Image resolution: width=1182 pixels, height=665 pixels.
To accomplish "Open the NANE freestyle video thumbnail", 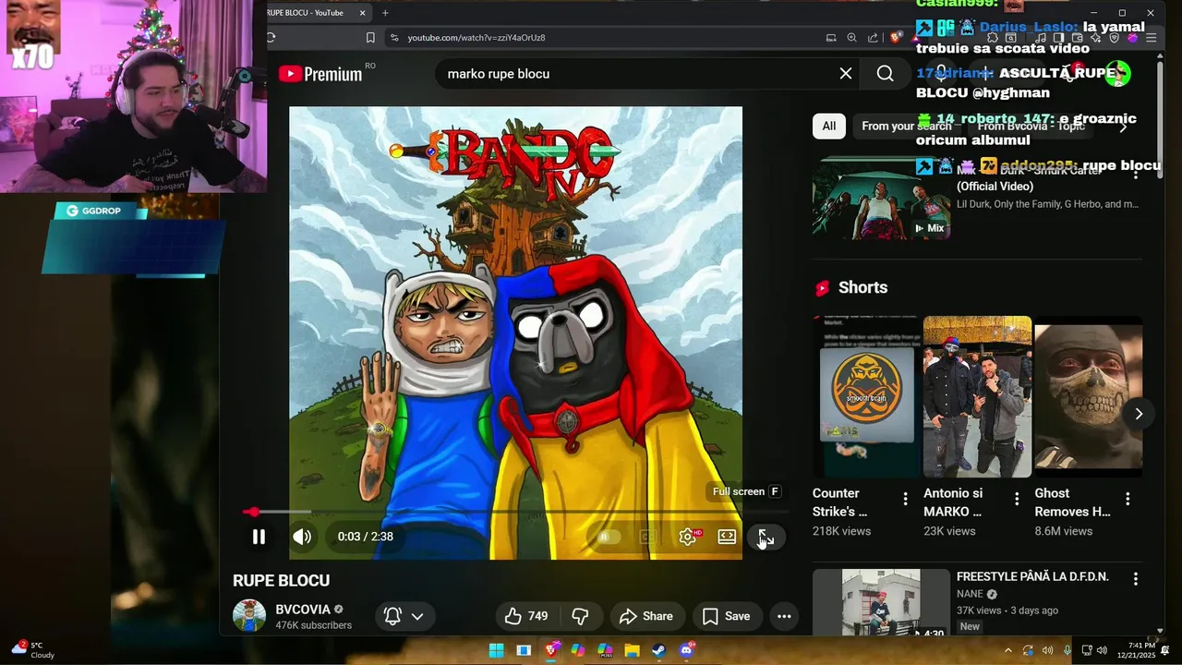I will (x=881, y=602).
